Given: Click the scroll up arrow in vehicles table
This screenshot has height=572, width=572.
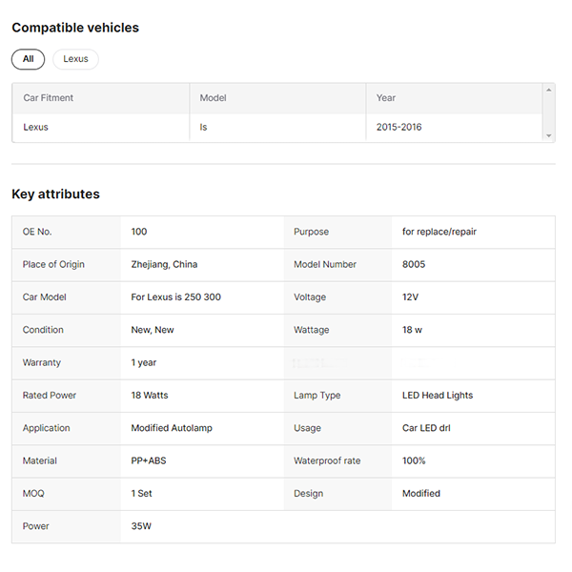Looking at the screenshot, I should (x=548, y=90).
